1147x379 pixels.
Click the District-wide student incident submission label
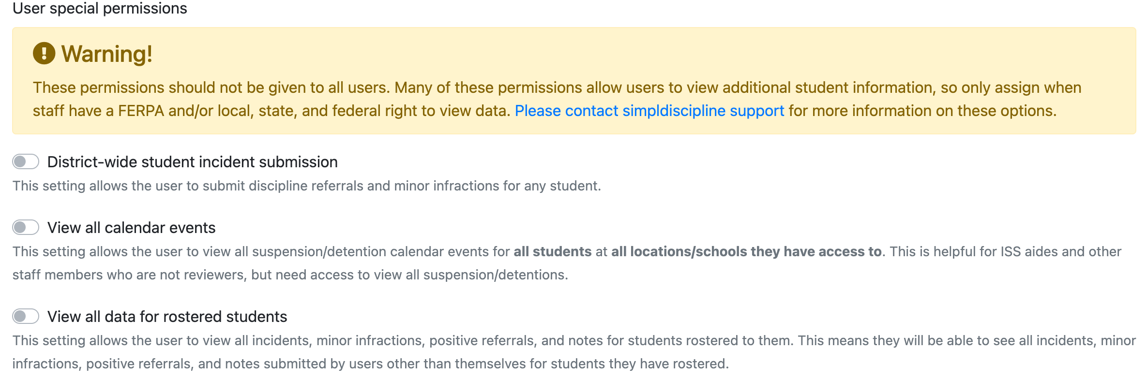192,162
